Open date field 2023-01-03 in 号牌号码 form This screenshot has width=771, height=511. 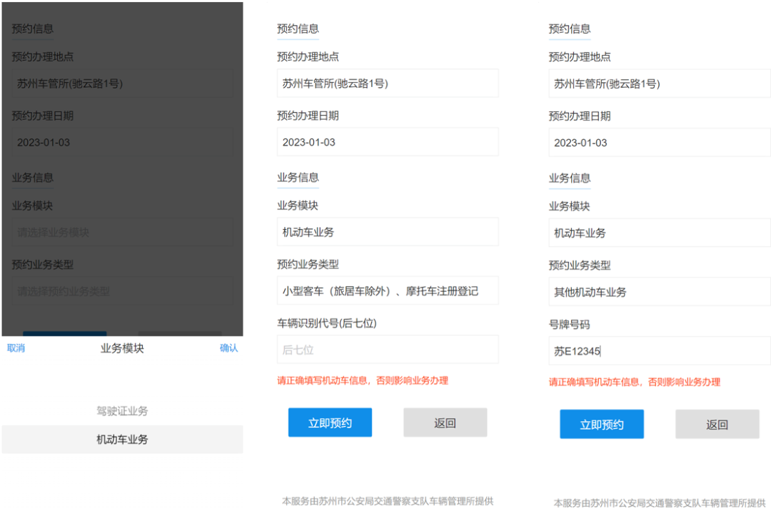click(659, 143)
